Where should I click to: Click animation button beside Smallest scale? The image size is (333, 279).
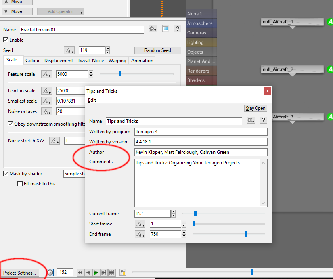pos(46,101)
